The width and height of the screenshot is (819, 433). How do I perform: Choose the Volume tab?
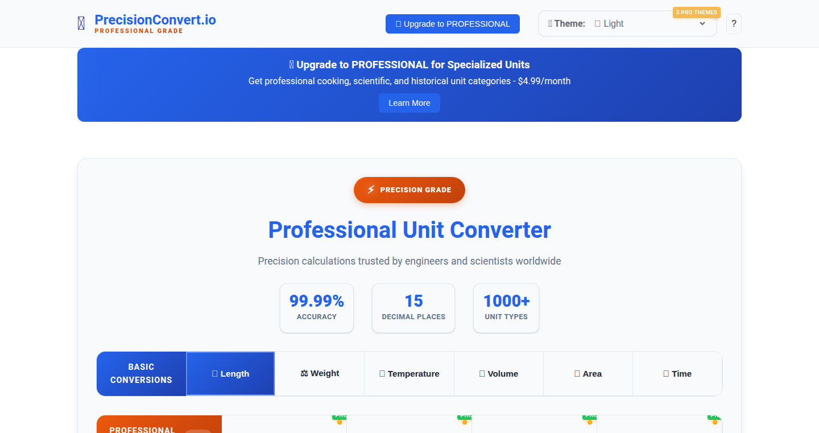pos(499,374)
